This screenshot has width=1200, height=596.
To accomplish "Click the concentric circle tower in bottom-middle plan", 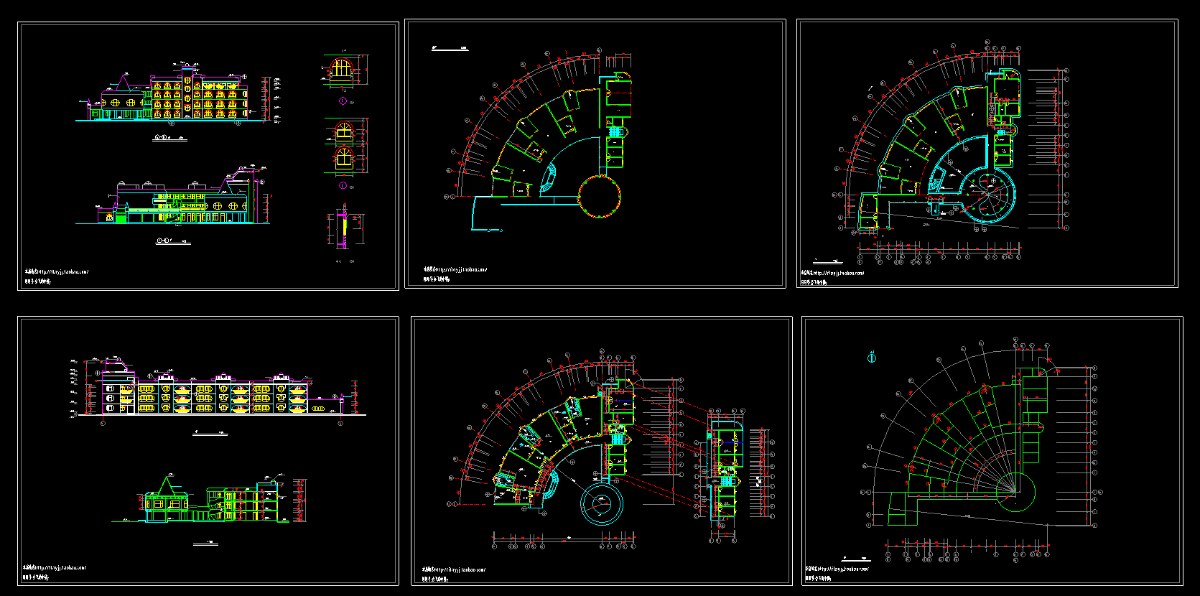I will click(x=602, y=503).
